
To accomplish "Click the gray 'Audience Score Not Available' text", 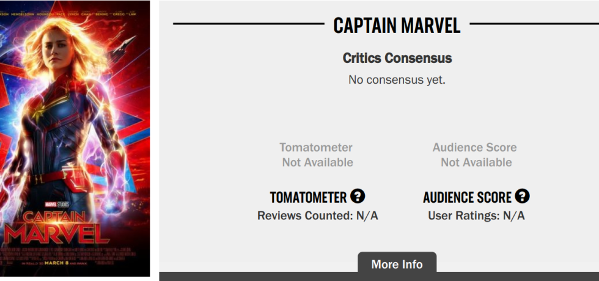I will tap(475, 155).
